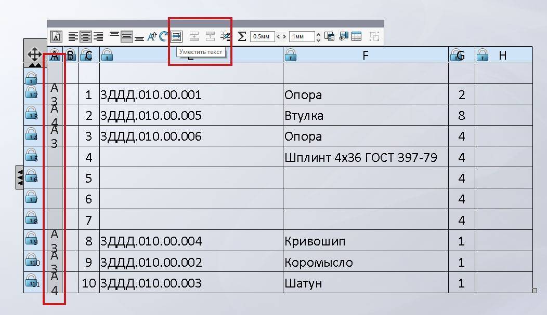Click the double-arrow expander under move handle

[35, 65]
